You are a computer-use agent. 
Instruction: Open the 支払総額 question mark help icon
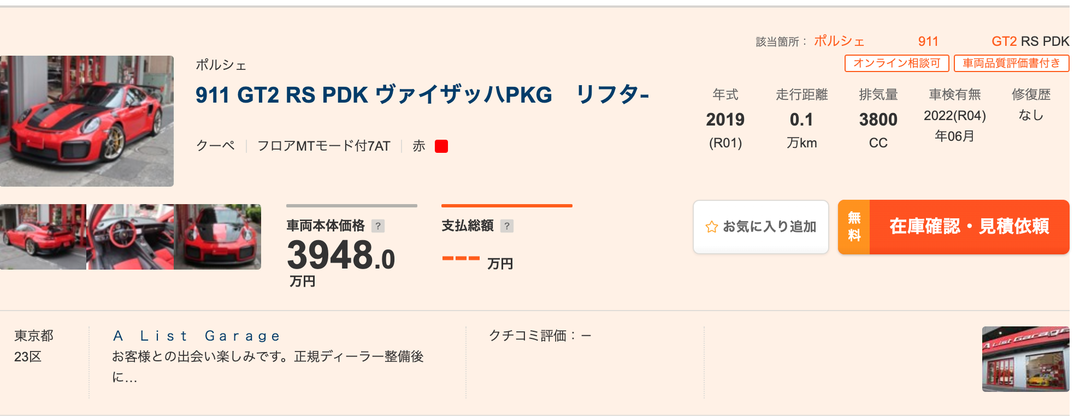(507, 226)
